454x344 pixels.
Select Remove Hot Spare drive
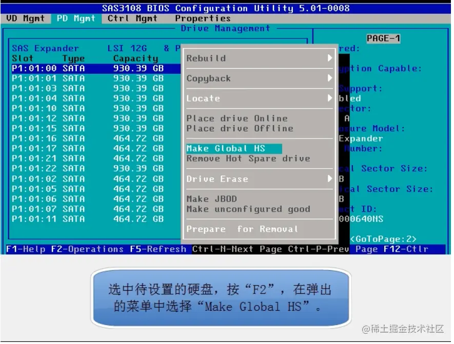point(248,158)
